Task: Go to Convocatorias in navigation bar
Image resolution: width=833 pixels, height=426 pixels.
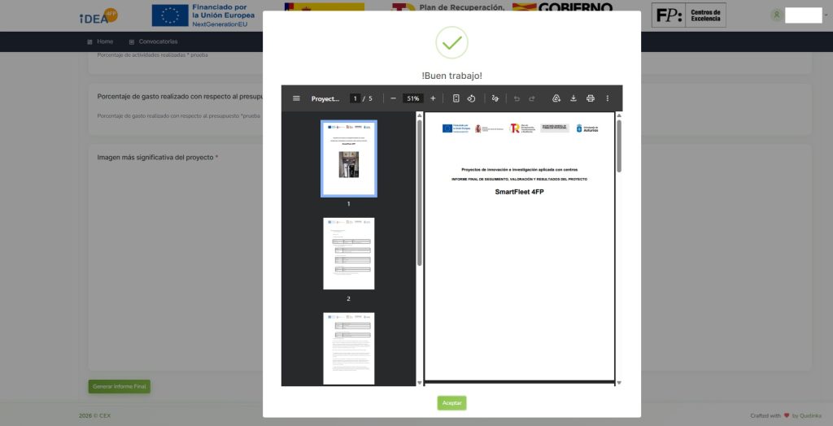Action: tap(153, 41)
